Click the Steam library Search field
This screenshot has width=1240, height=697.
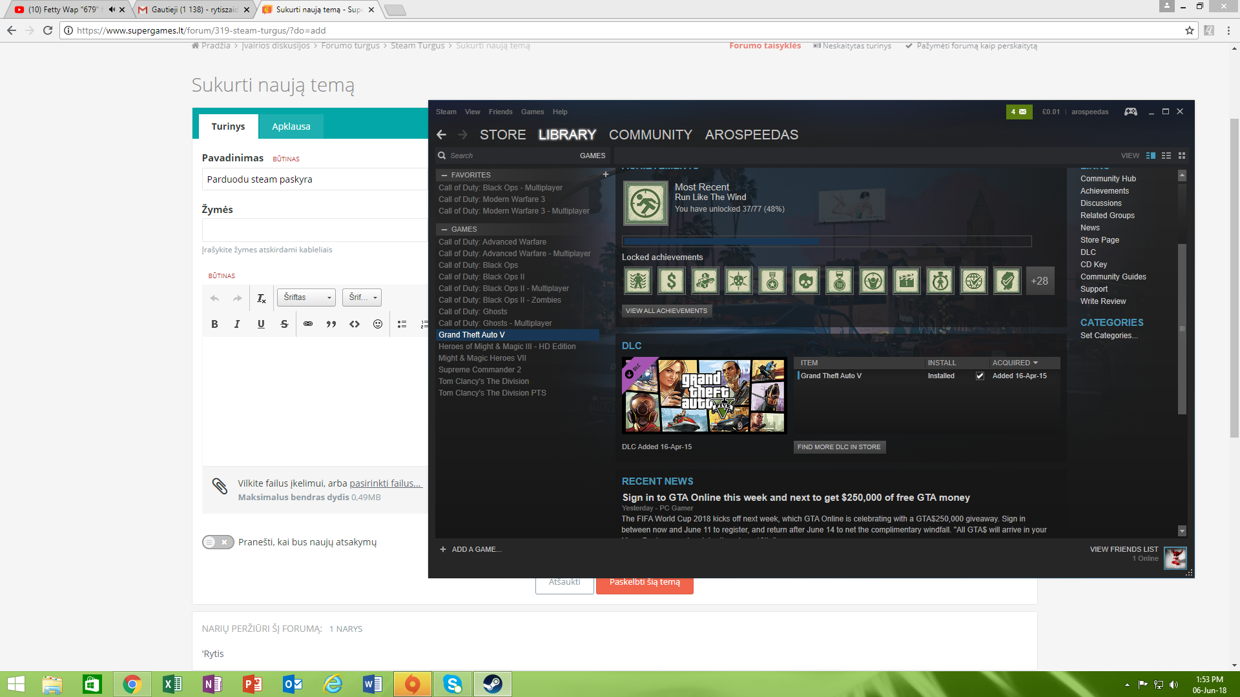click(x=504, y=156)
